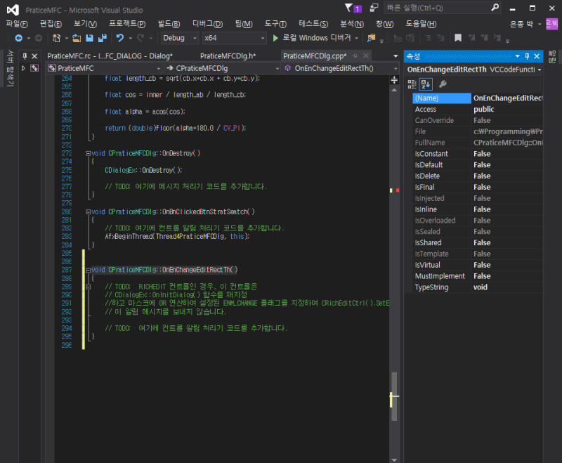This screenshot has width=562, height=463.
Task: Click the Find in Files toolbar icon
Action: point(372,38)
